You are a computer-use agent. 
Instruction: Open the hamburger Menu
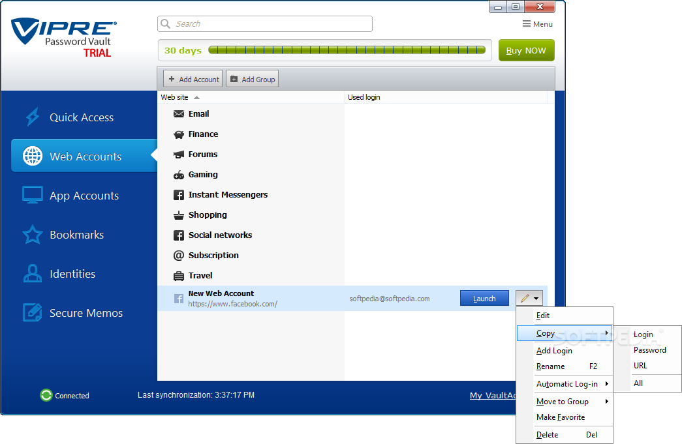pyautogui.click(x=538, y=24)
